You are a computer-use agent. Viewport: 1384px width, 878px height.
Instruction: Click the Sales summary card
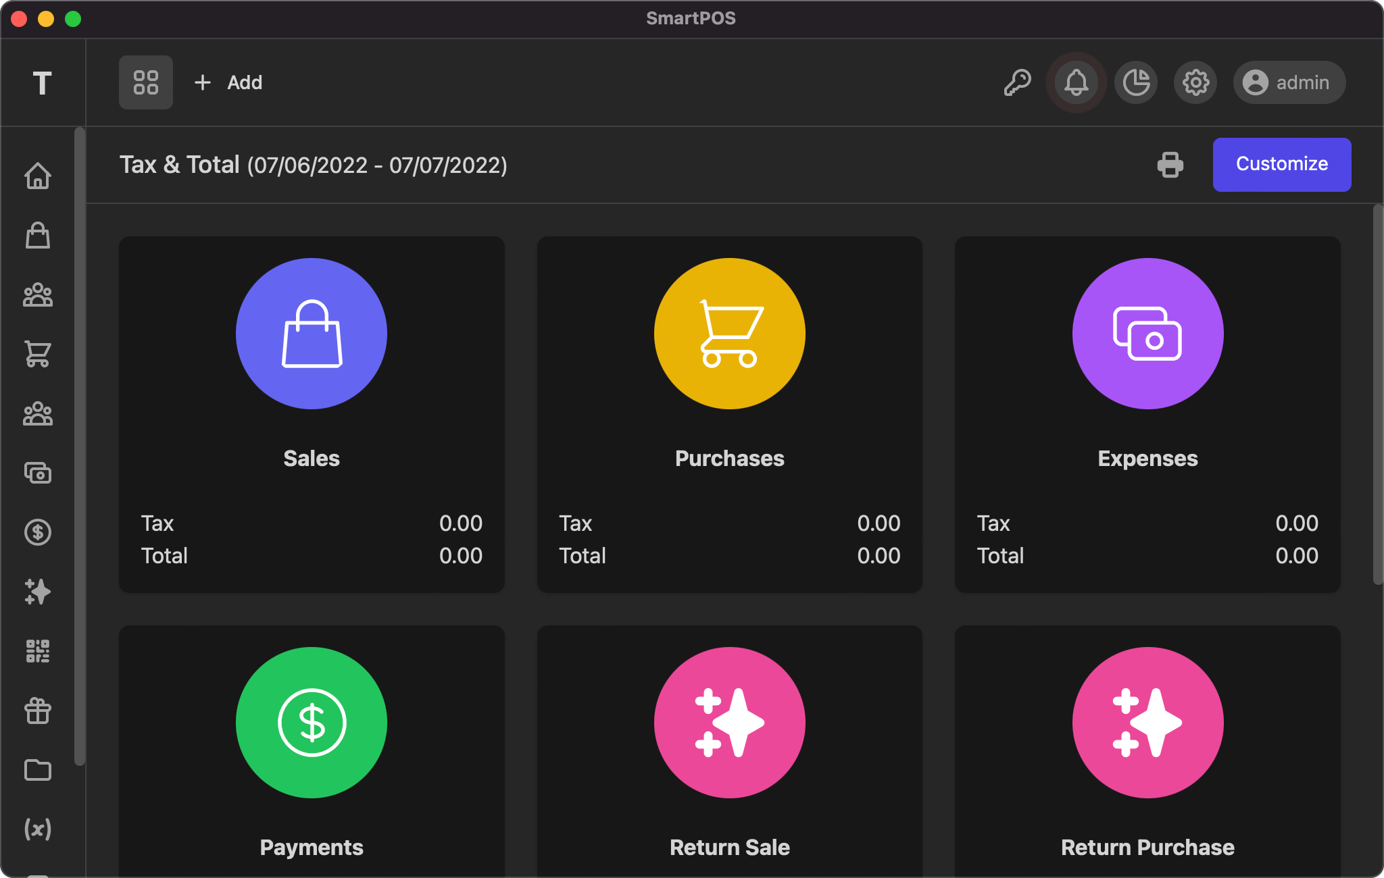click(x=312, y=414)
